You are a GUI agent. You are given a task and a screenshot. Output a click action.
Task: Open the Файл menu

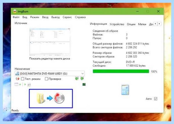(x=16, y=17)
